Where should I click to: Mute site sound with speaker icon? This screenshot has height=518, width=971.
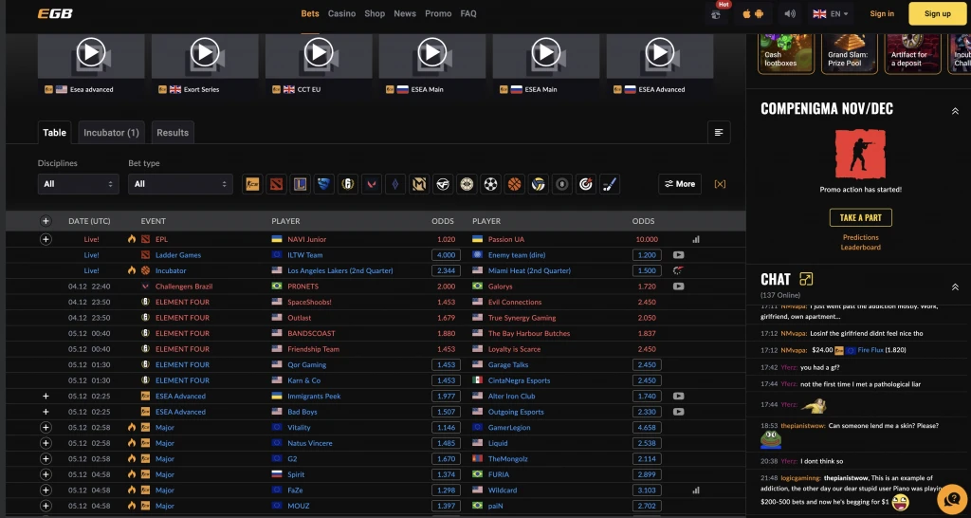(x=790, y=13)
